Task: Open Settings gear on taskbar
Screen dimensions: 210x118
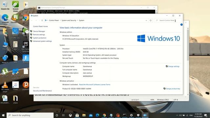Action: (131, 115)
